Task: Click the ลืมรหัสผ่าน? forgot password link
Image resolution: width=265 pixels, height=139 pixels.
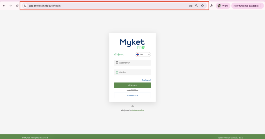Action: (146, 80)
